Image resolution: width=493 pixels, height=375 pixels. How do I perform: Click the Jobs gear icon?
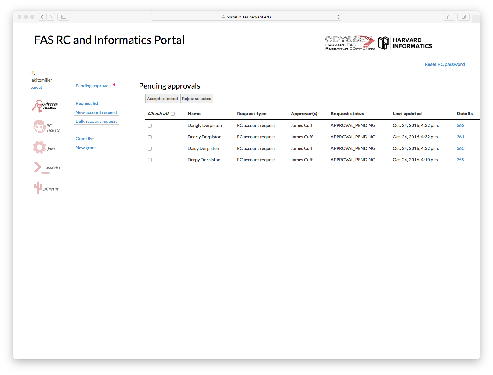point(39,147)
